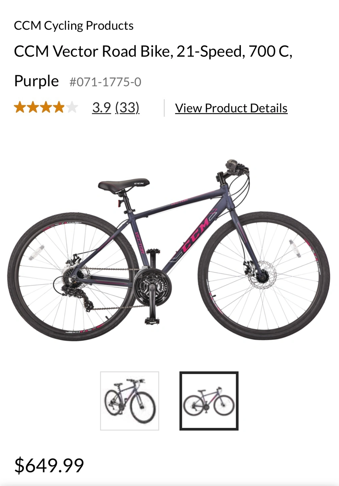The width and height of the screenshot is (339, 486).
Task: Click the star rating icons
Action: (46, 107)
